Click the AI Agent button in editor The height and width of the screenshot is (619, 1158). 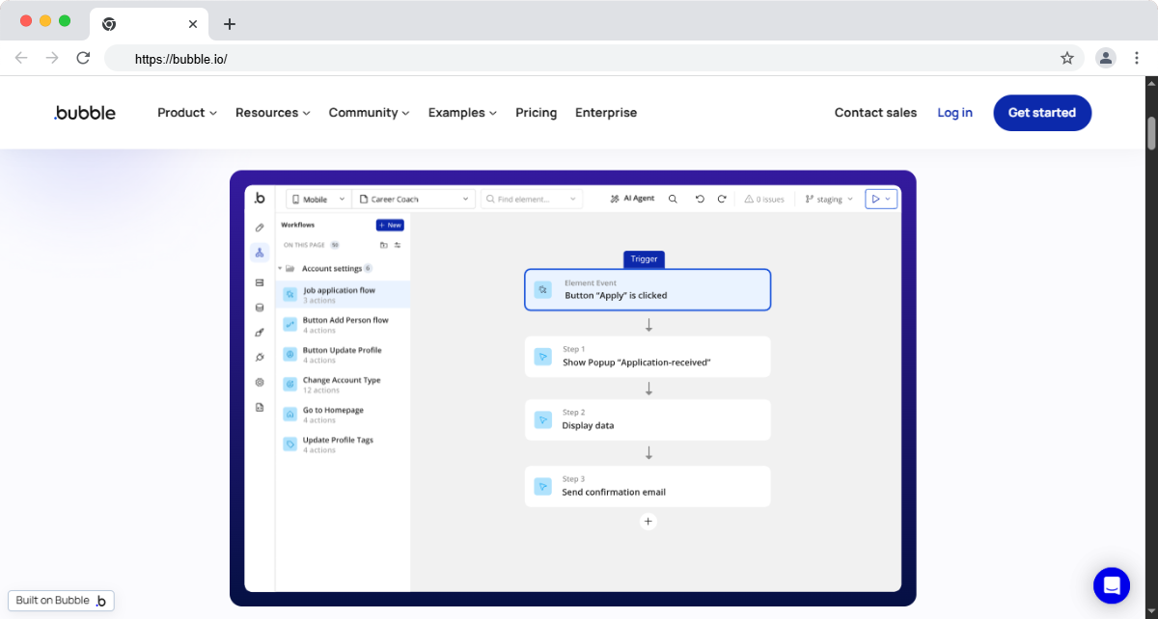click(x=633, y=199)
